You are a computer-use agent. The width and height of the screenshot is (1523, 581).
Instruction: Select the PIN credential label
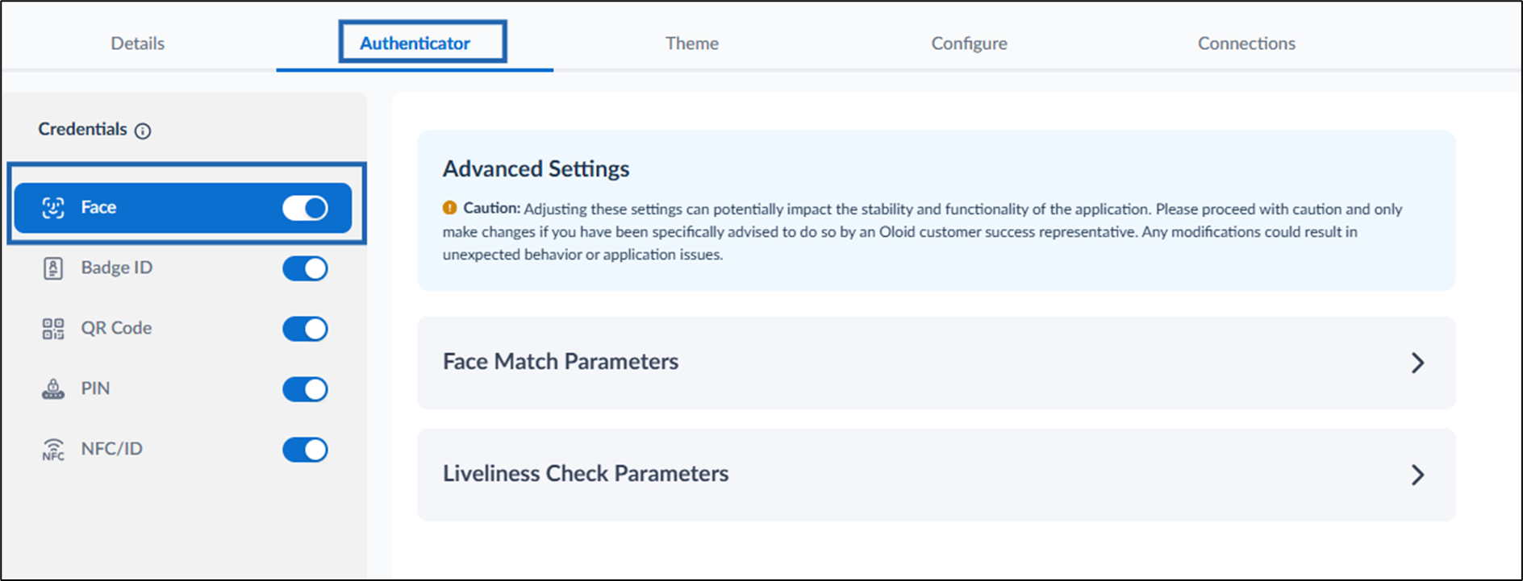pyautogui.click(x=95, y=388)
